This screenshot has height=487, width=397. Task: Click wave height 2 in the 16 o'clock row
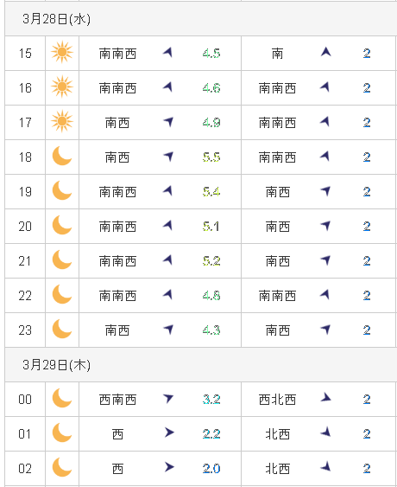tap(367, 88)
